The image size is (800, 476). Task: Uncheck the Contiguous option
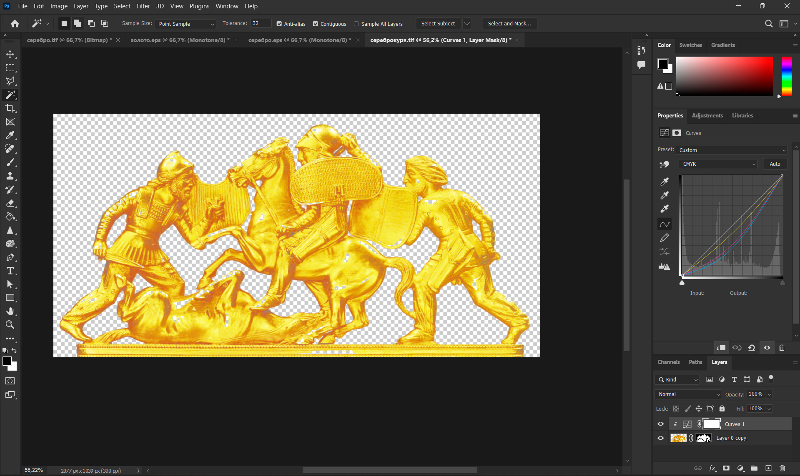(316, 24)
